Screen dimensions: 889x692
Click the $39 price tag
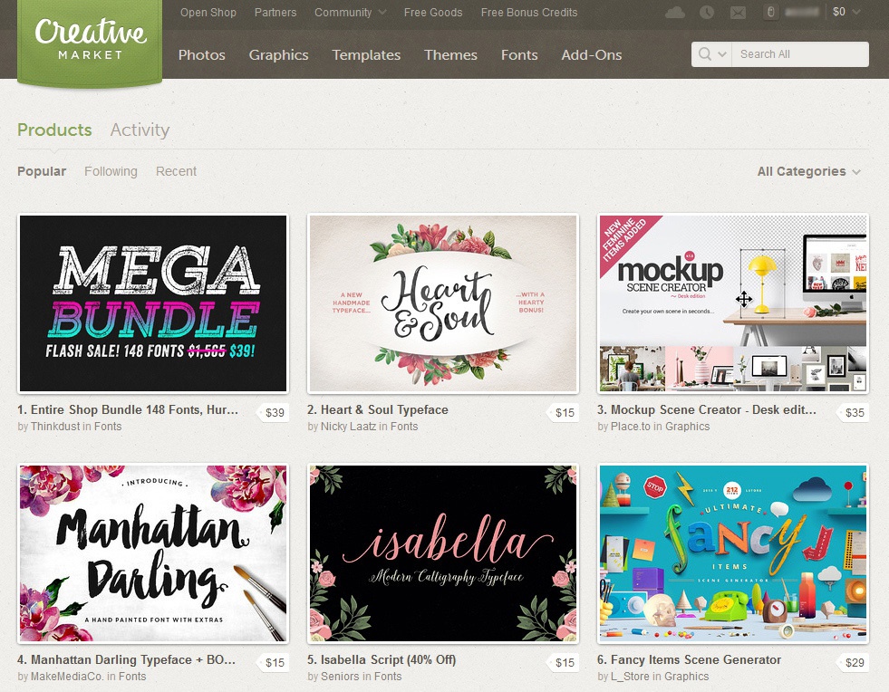click(274, 413)
